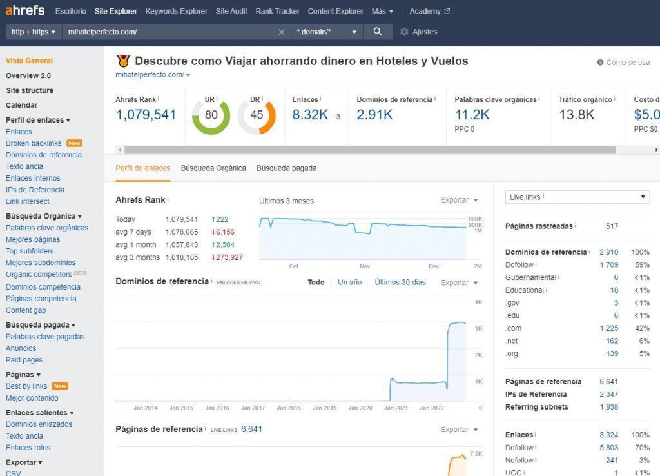The width and height of the screenshot is (660, 476).
Task: Open Rank Tracker in top navigation
Action: click(x=277, y=11)
